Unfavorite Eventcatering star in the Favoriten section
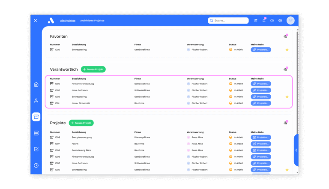This screenshot has width=329, height=189. (287, 50)
